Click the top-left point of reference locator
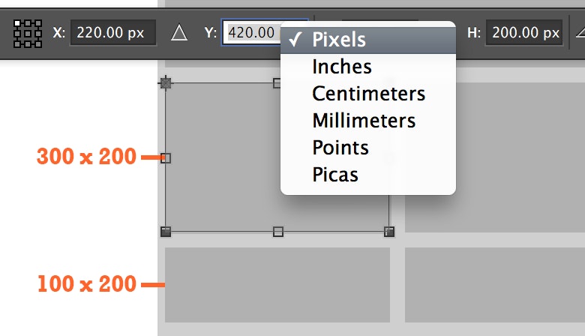This screenshot has width=585, height=336. coord(16,23)
